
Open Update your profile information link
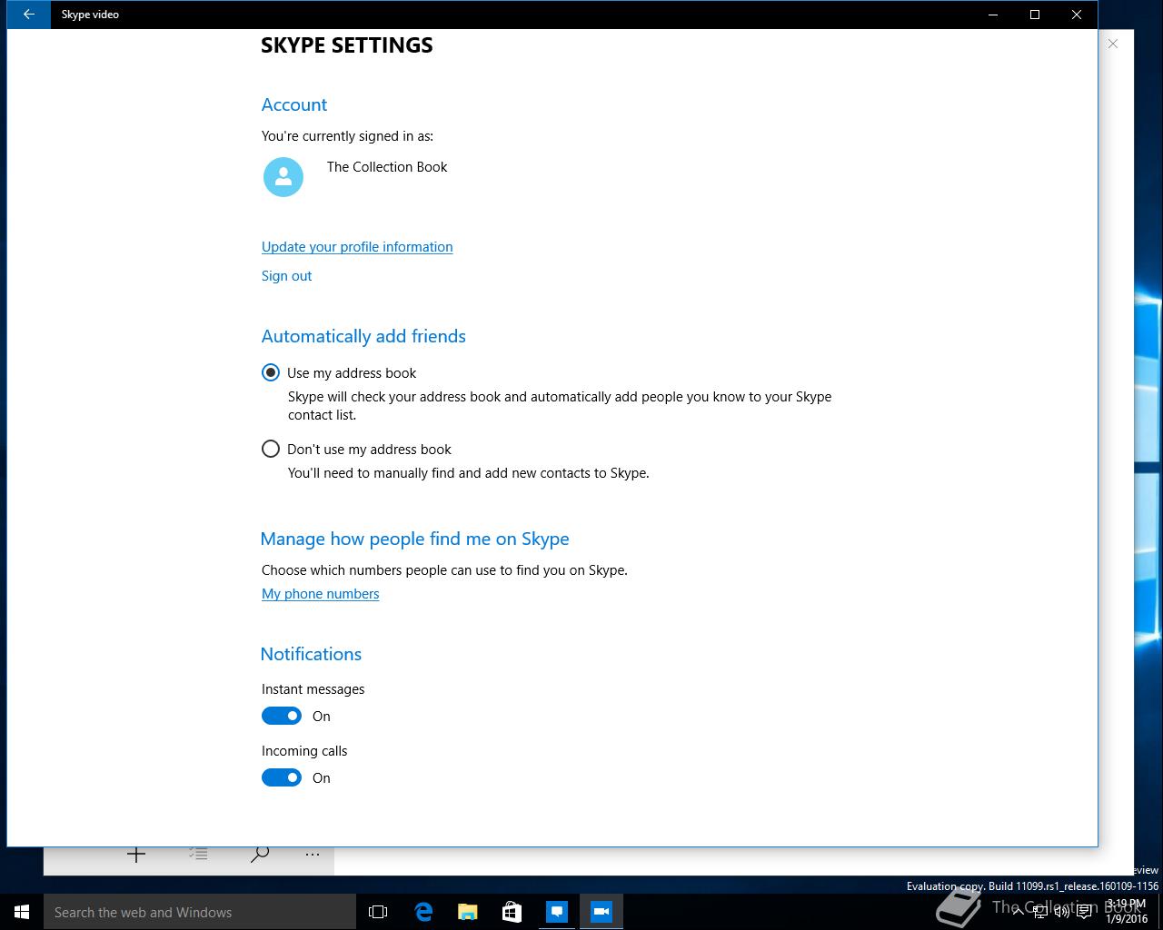click(x=357, y=247)
